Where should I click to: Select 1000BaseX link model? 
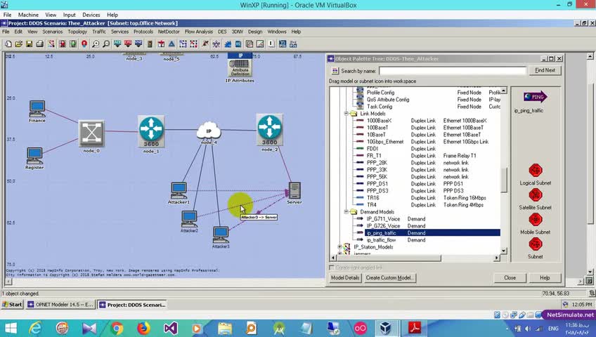pyautogui.click(x=379, y=121)
